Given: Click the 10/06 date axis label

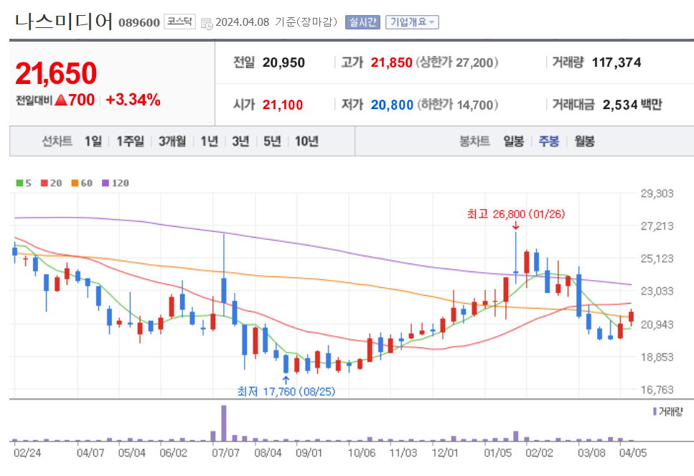Looking at the screenshot, I should point(362,453).
